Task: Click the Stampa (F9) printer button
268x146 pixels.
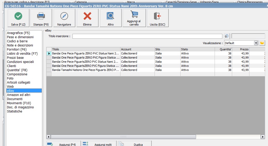Action: point(41,18)
